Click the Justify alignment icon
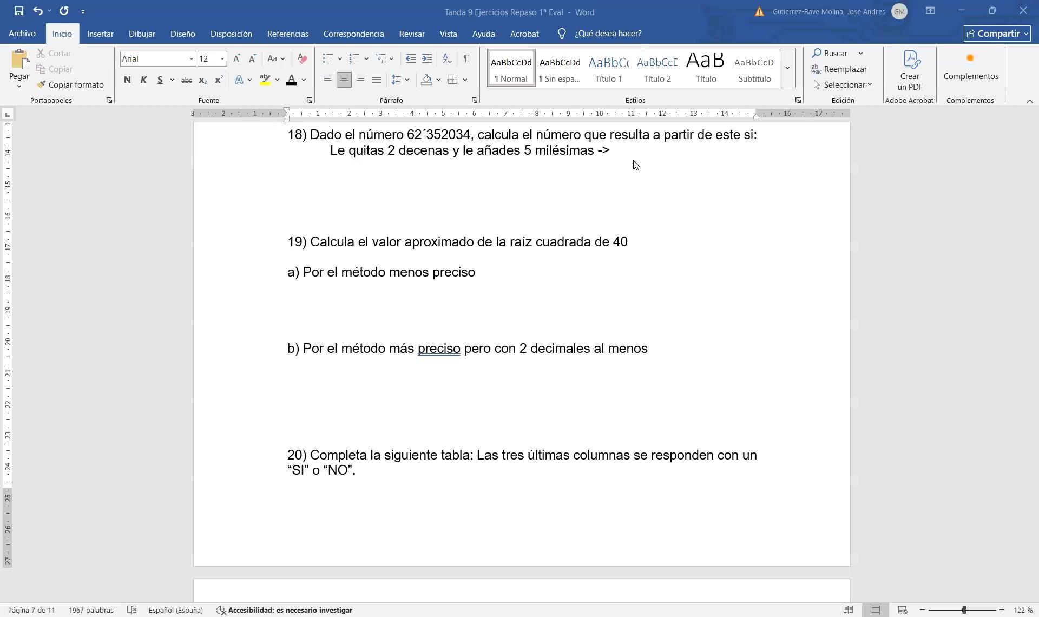Image resolution: width=1039 pixels, height=617 pixels. (377, 80)
